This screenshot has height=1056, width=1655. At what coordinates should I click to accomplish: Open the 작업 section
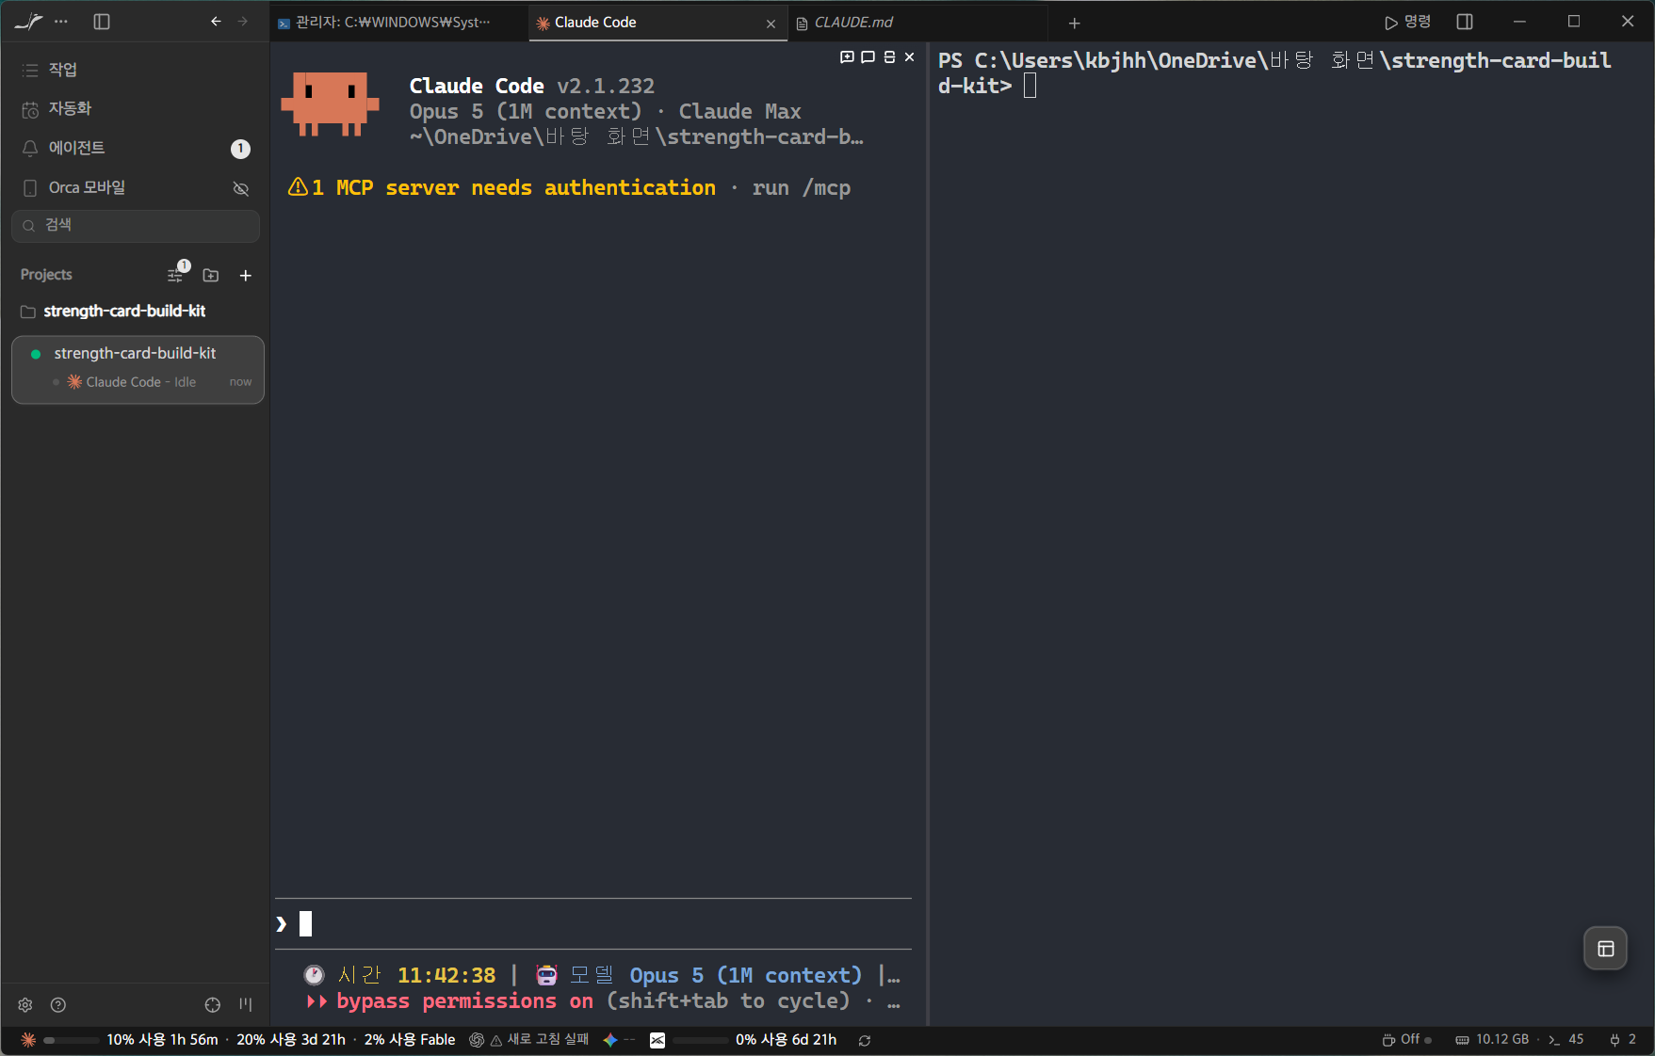pos(135,70)
